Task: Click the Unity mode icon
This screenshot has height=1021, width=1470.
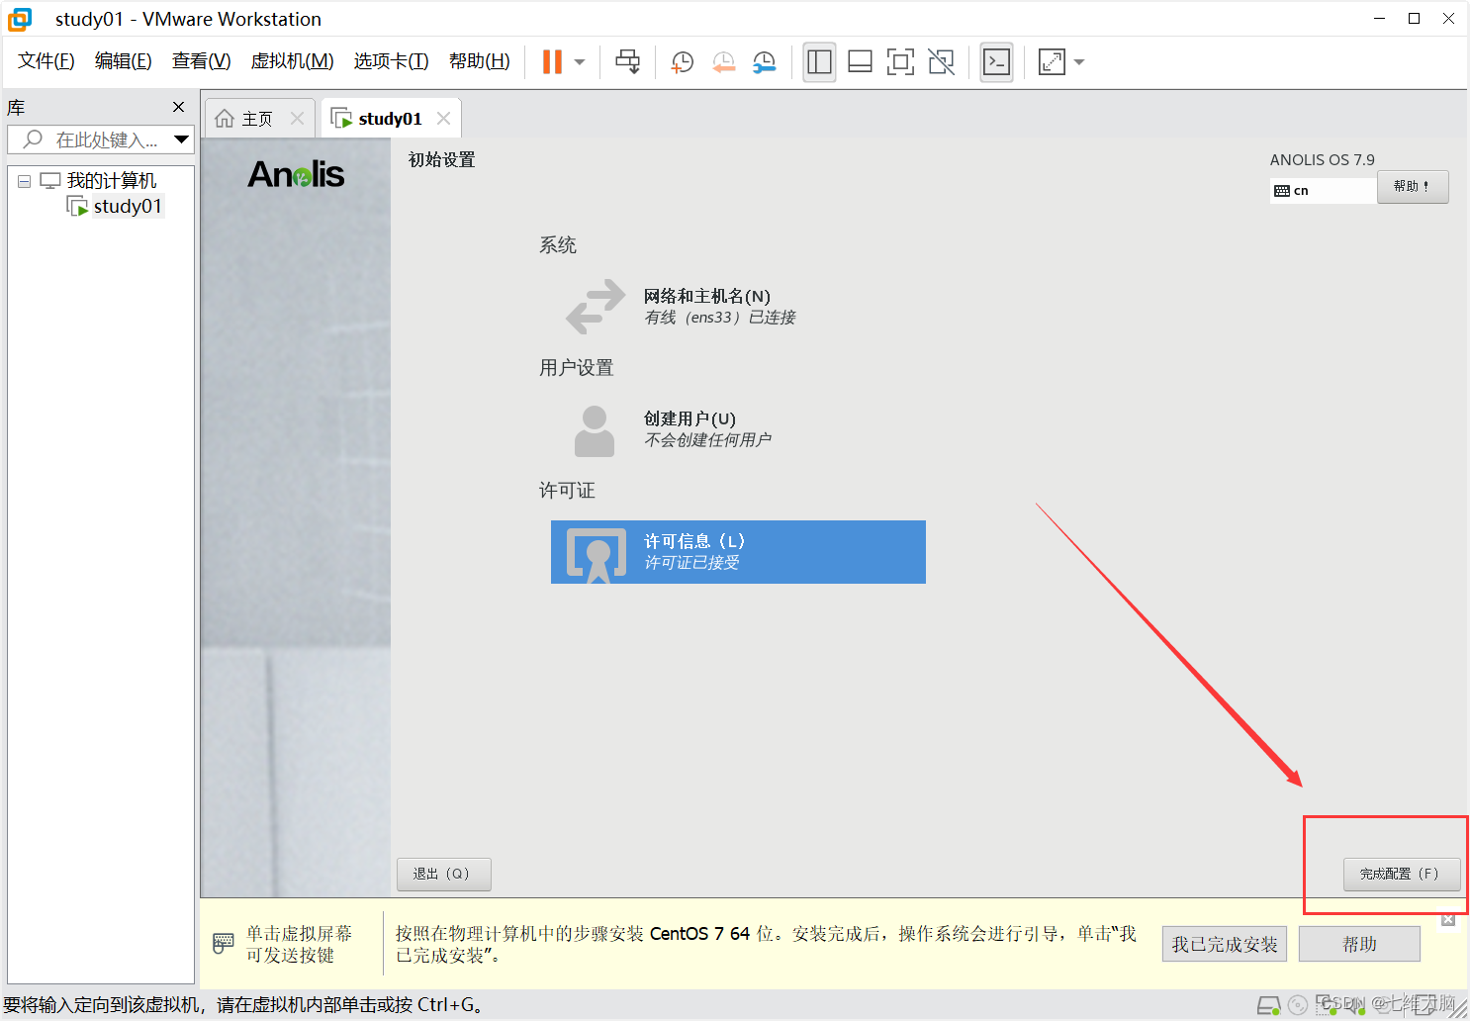Action: (x=942, y=61)
